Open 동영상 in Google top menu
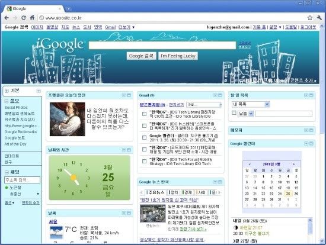The width and height of the screenshot is (326, 245). point(52,27)
